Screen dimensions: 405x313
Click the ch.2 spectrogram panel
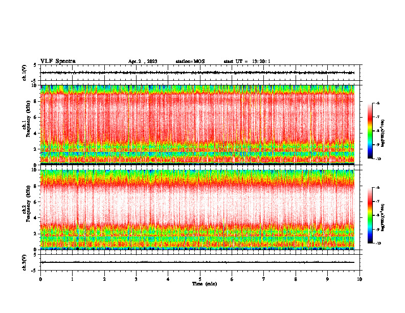tap(197, 210)
